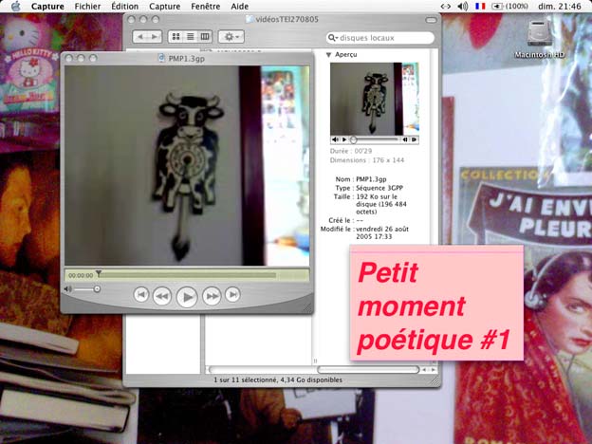Open the Apple menu
Image resolution: width=592 pixels, height=444 pixels.
(x=15, y=6)
